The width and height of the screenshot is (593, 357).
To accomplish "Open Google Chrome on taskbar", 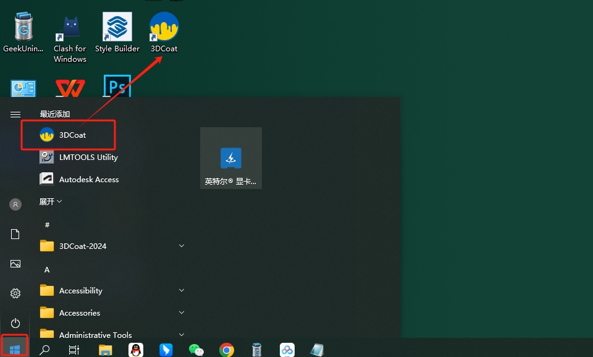I will [x=227, y=350].
